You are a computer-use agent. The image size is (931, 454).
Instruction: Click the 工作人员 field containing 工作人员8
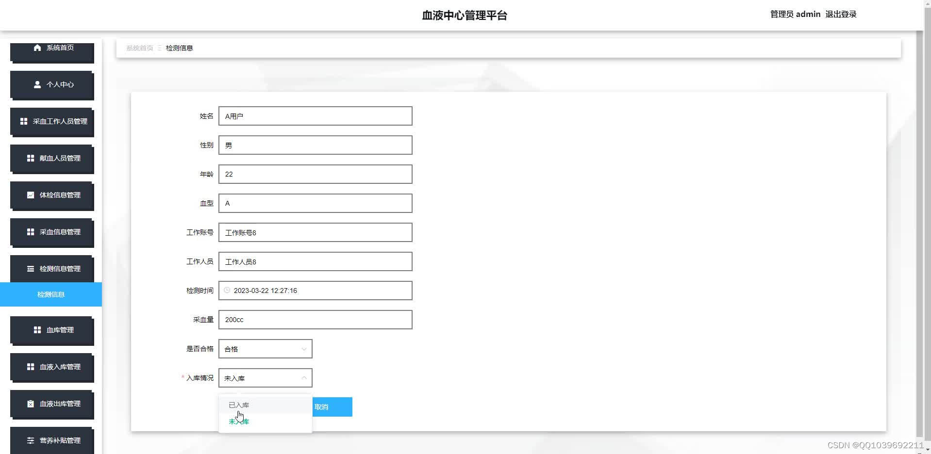tap(316, 261)
